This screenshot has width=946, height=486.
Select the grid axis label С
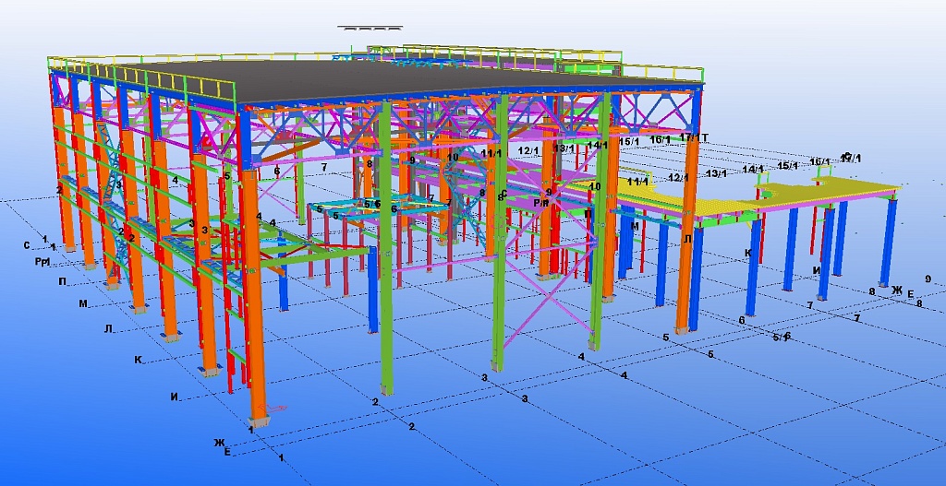[28, 245]
